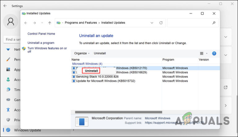
Task: Open Accounts person icon in Settings
Action: point(8,79)
